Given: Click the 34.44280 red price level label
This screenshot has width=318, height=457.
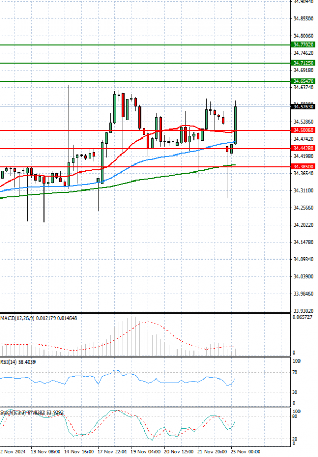Looking at the screenshot, I should pos(303,149).
